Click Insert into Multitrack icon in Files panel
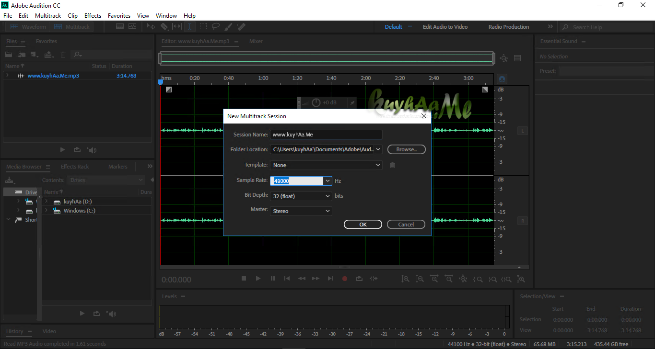Viewport: 655px width, 349px height. tap(49, 55)
